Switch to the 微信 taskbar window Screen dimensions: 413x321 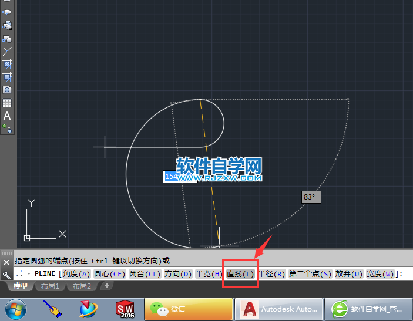point(189,309)
